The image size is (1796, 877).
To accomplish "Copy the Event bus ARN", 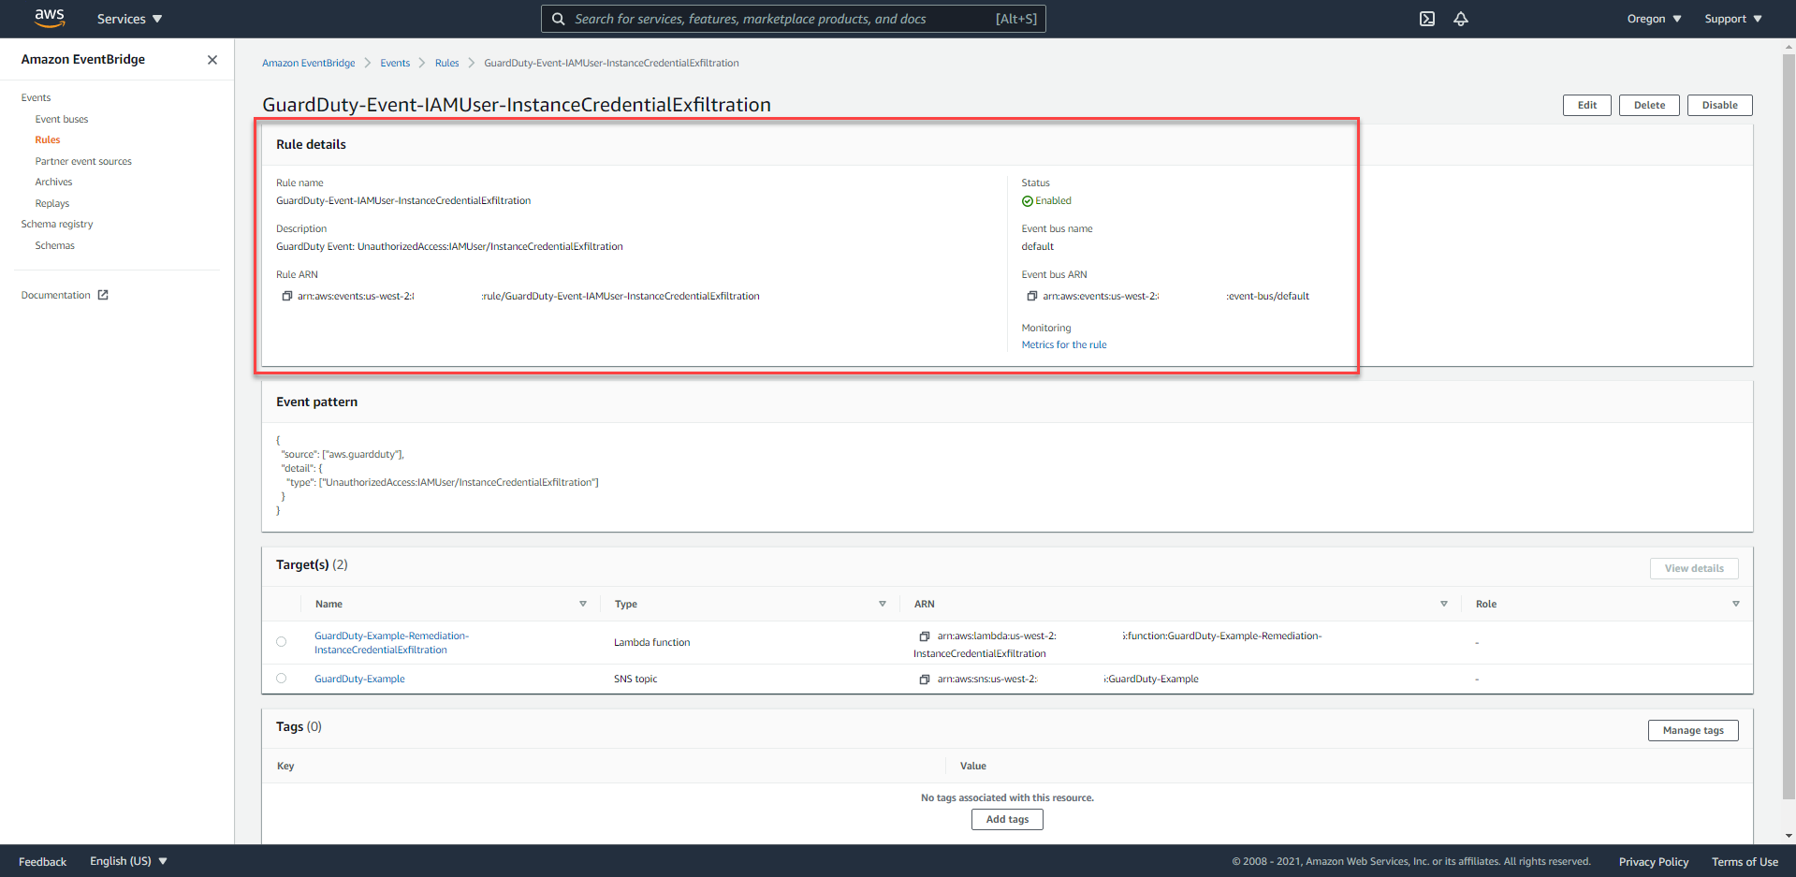I will [x=1032, y=296].
